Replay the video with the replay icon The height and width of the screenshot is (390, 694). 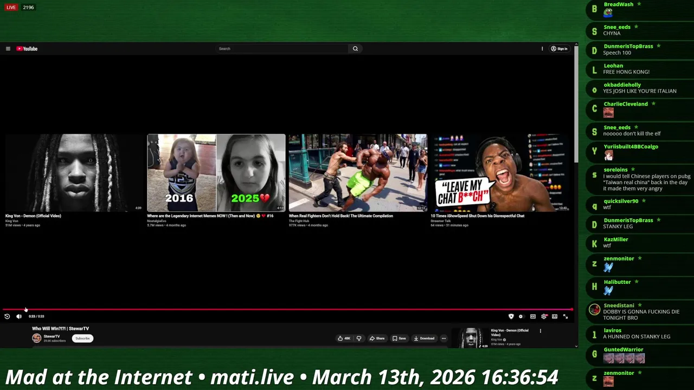coord(7,316)
